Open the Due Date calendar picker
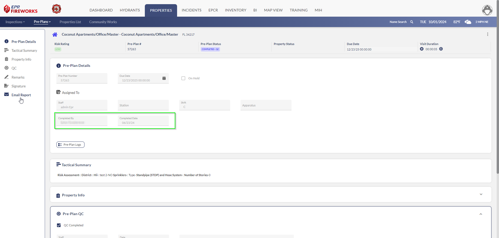 point(164,78)
